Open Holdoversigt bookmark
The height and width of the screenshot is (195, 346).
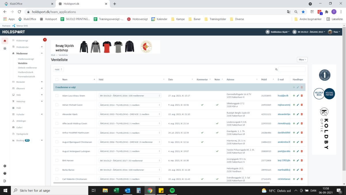(138, 19)
